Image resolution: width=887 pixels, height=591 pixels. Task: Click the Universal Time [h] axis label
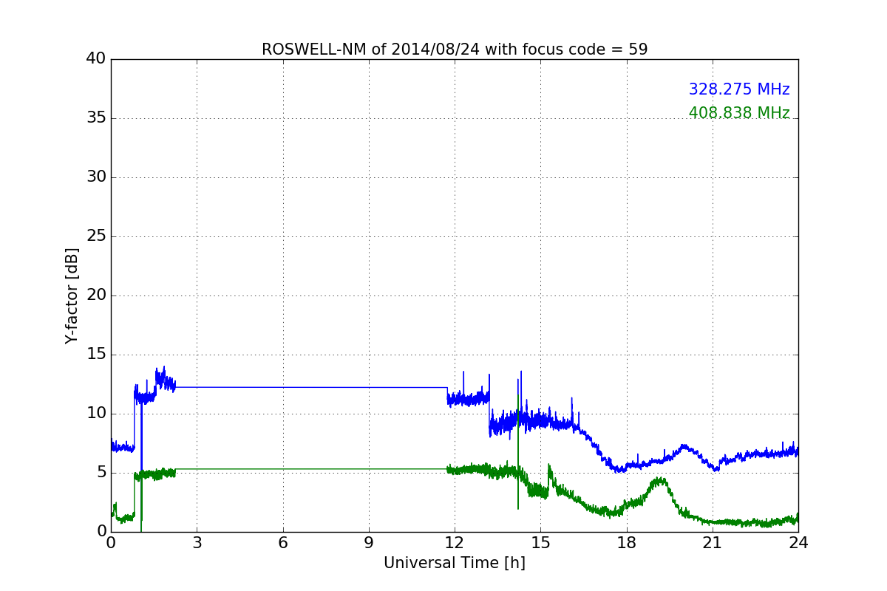click(x=455, y=563)
